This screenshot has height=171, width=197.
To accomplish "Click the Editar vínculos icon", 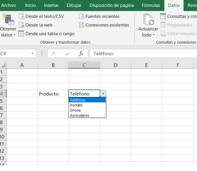I will 163,34.
